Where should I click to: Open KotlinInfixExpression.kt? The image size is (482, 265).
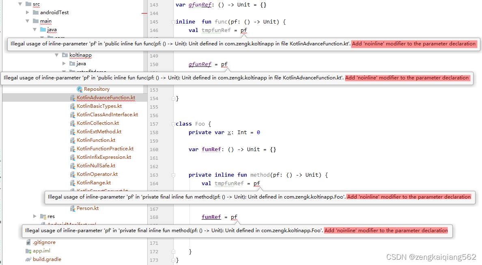104,157
